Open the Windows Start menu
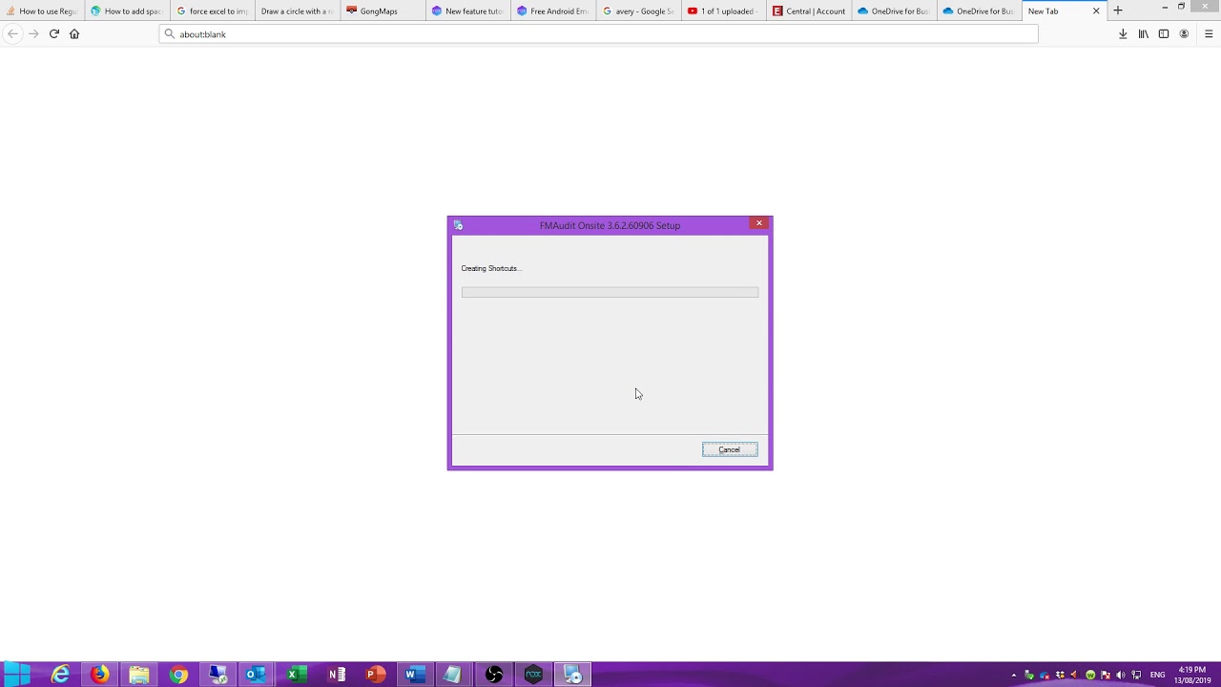1221x687 pixels. click(18, 675)
